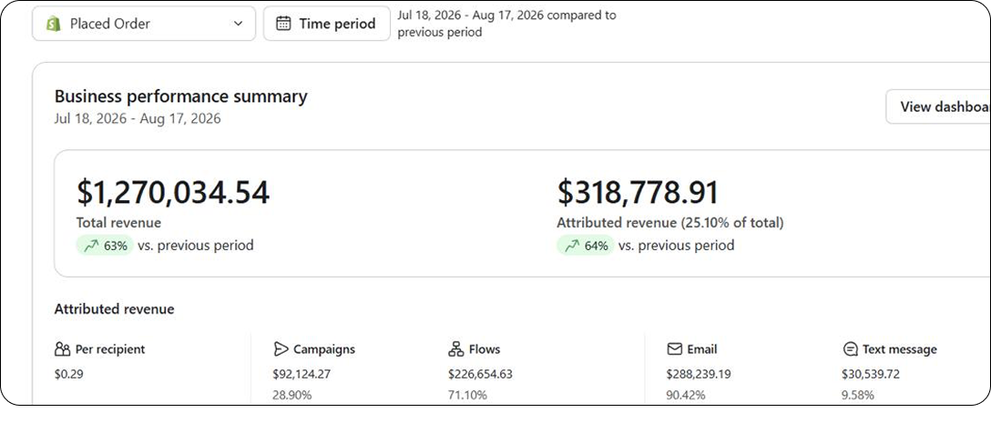Screen dimensions: 991x443
Task: Click the View dashboard button
Action: tap(938, 106)
